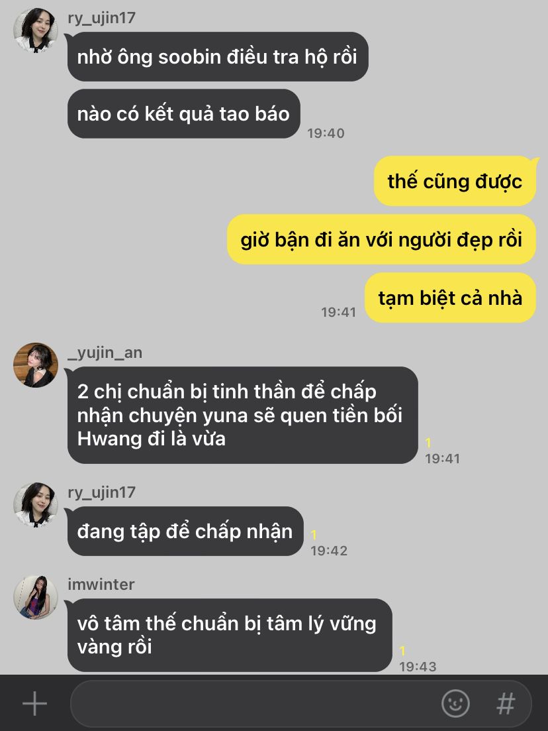
Task: Tap the plus attachment icon
Action: [35, 703]
